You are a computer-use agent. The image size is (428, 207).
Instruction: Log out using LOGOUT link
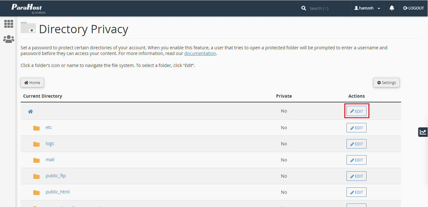click(x=413, y=8)
